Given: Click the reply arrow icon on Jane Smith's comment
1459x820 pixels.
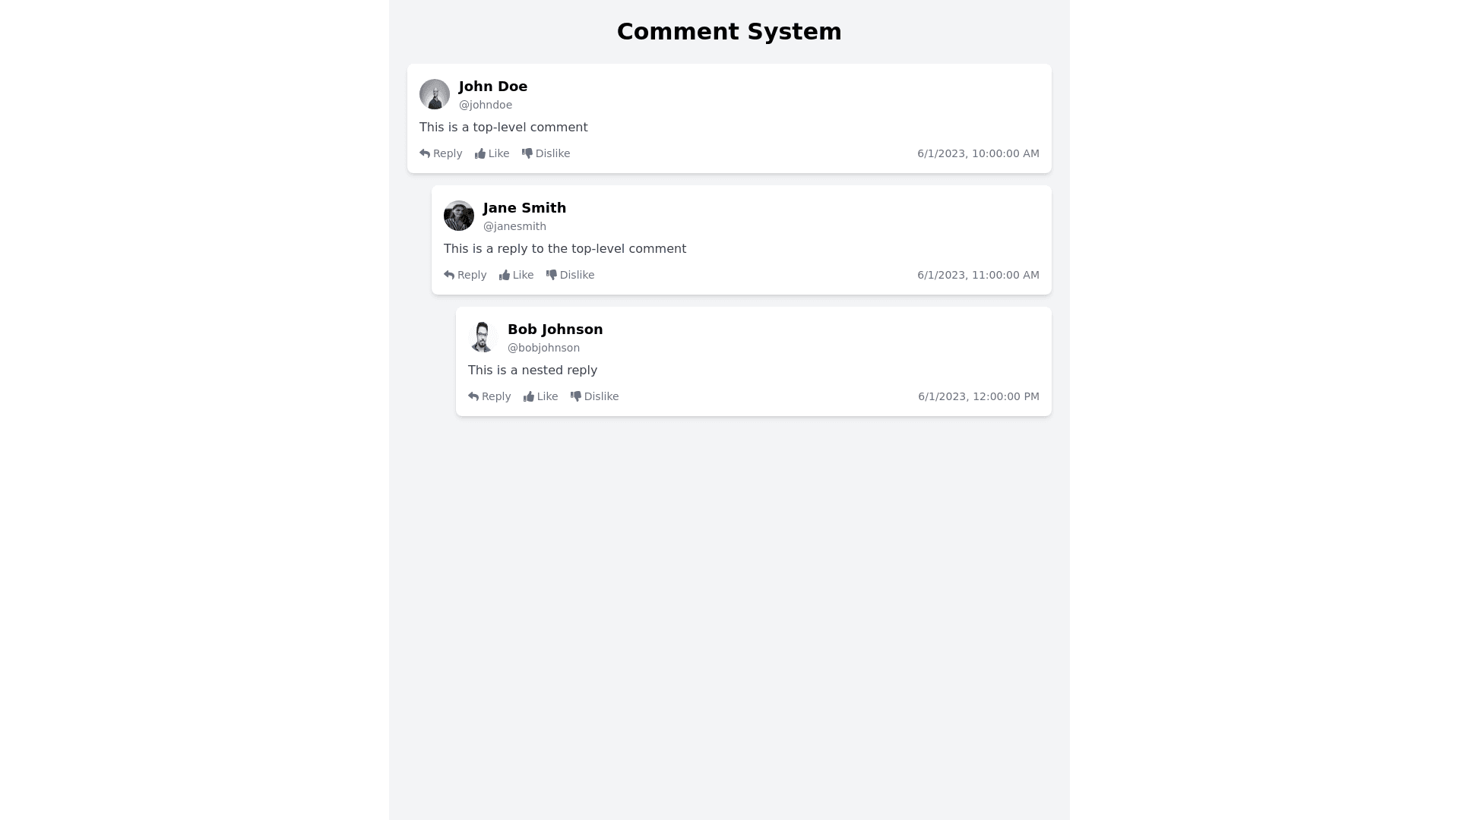Looking at the screenshot, I should [449, 275].
